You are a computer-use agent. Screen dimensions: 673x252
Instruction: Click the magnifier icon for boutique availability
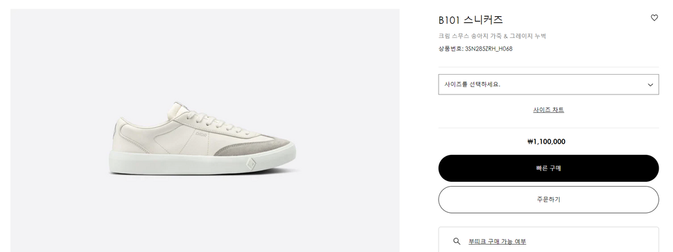(x=457, y=241)
